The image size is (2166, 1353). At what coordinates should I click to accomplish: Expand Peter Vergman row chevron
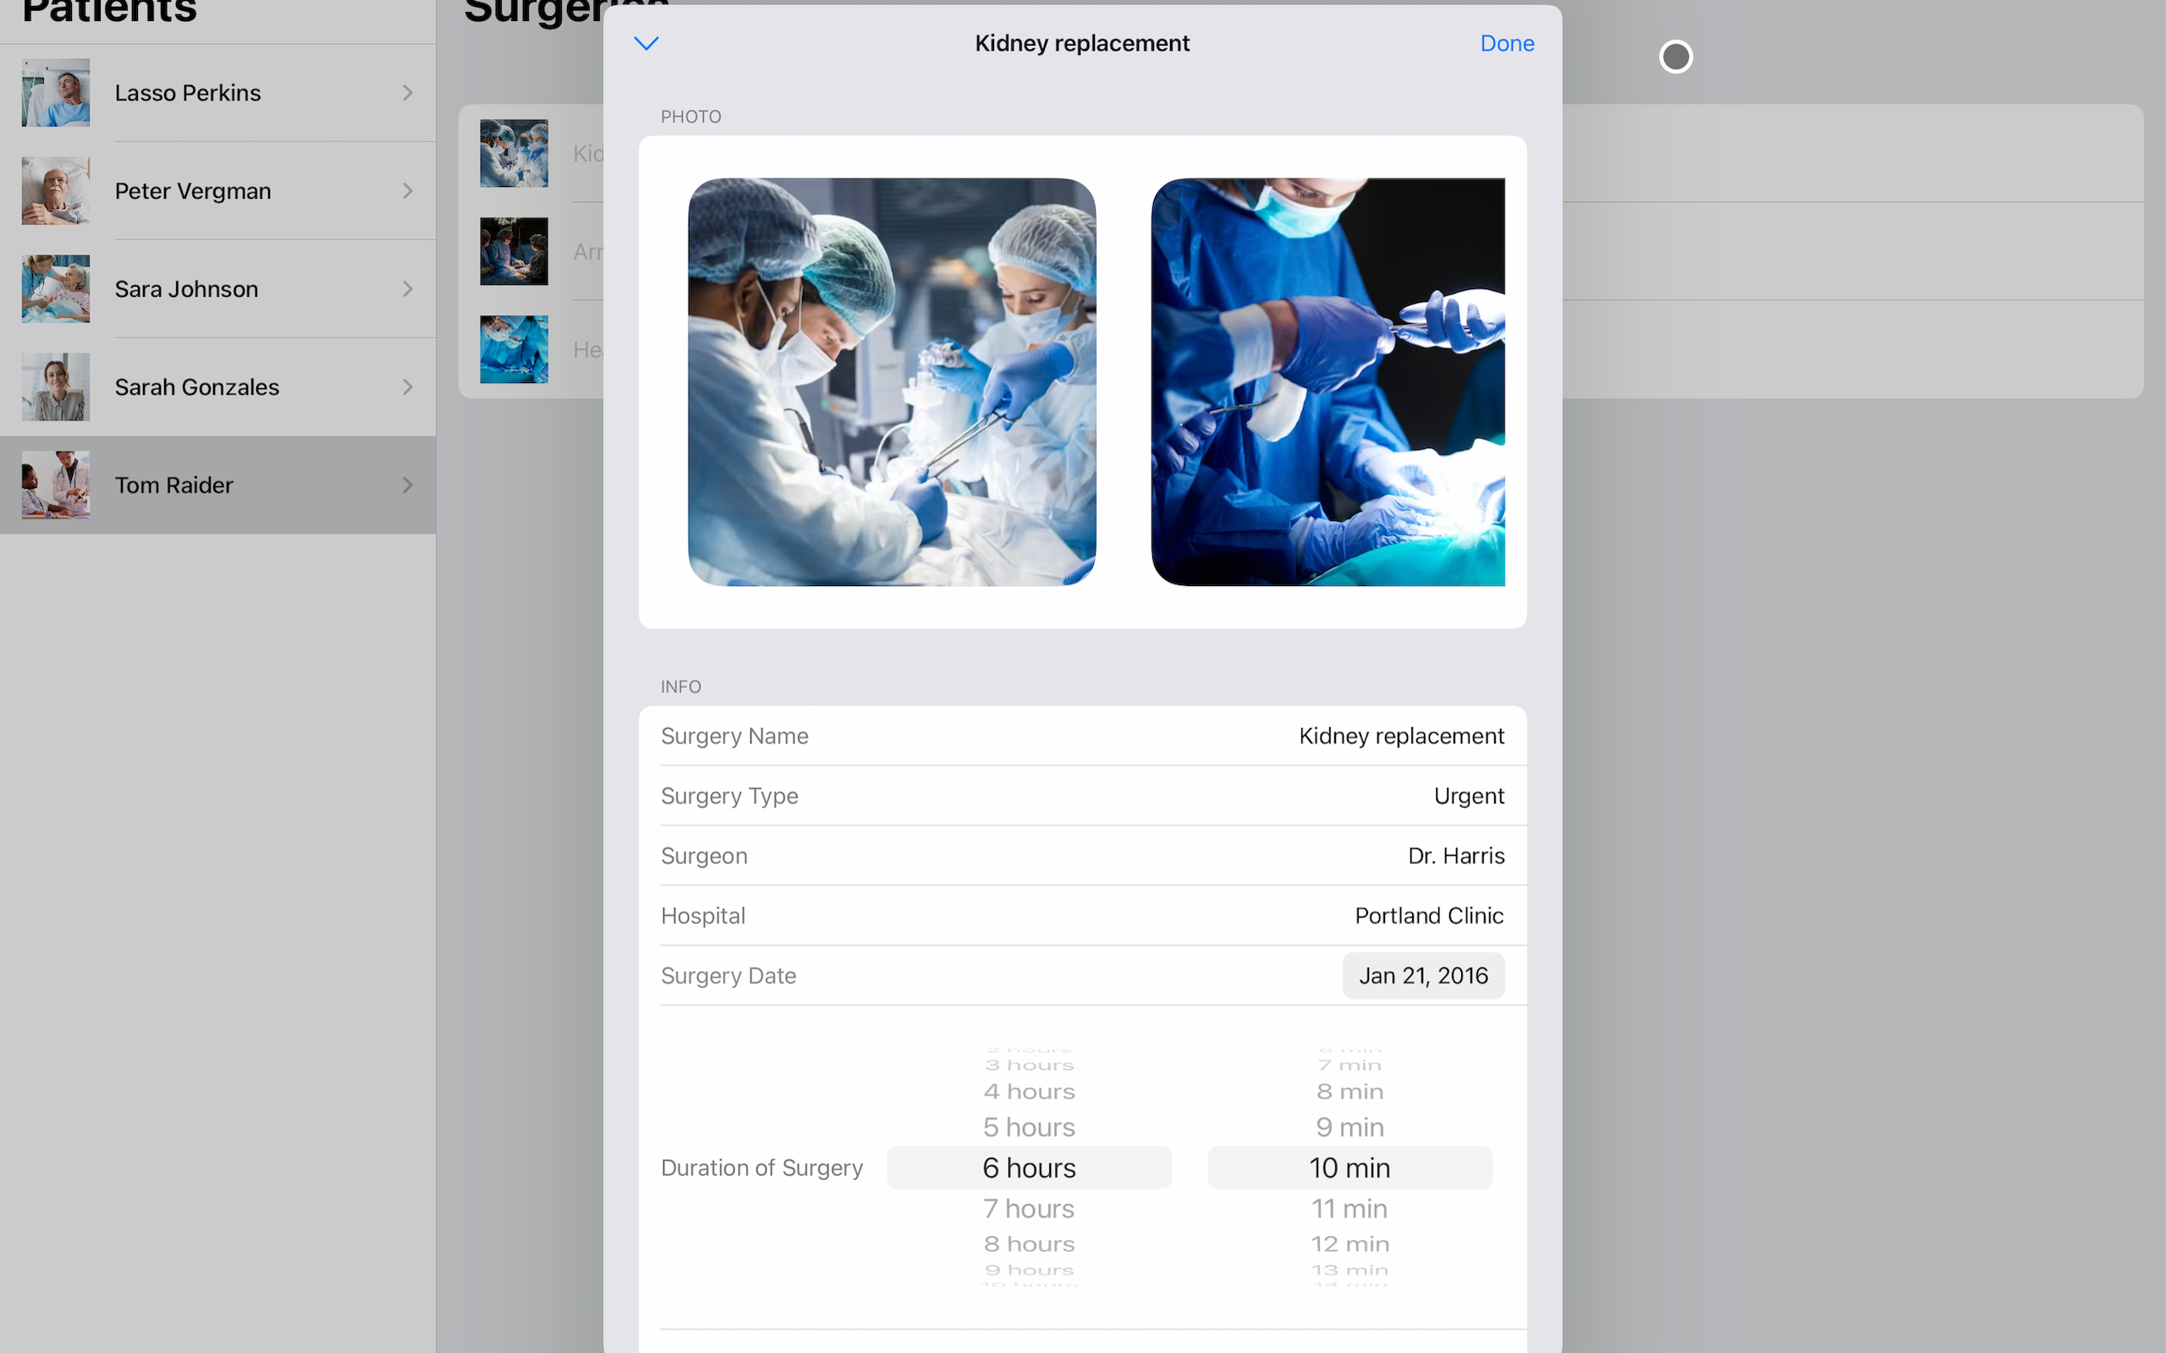(x=408, y=190)
